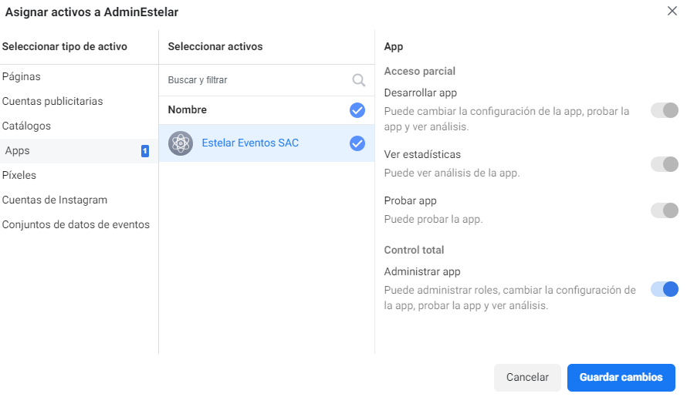The height and width of the screenshot is (397, 687).
Task: Turn on the Ver estadísticas switch
Action: [664, 164]
